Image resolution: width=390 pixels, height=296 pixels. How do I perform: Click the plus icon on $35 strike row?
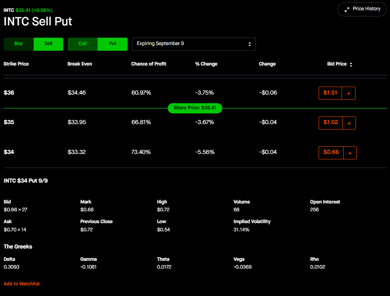349,123
